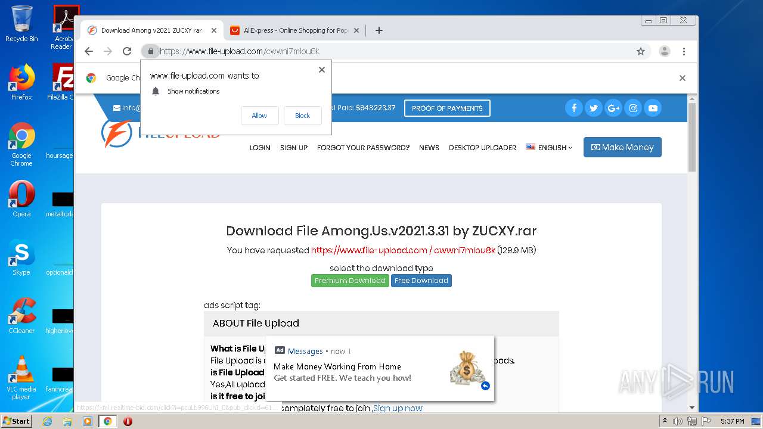The height and width of the screenshot is (429, 763).
Task: Open DESKTOP UPLOADER page
Action: pos(483,148)
